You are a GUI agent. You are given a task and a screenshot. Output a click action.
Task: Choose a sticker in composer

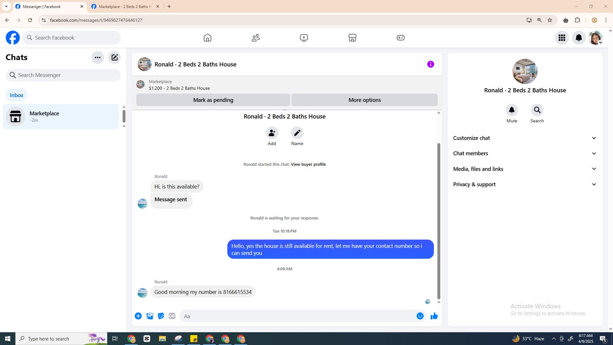click(161, 316)
